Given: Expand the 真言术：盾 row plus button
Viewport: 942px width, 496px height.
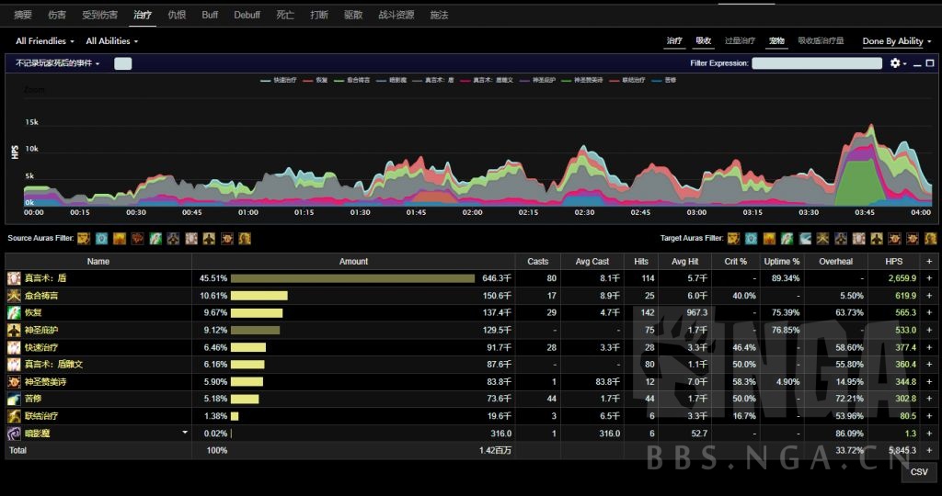Looking at the screenshot, I should coord(929,278).
